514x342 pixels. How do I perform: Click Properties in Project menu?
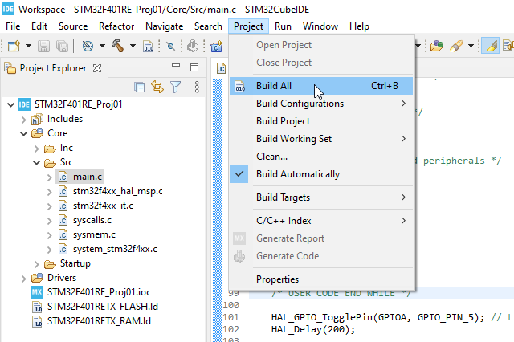point(277,279)
